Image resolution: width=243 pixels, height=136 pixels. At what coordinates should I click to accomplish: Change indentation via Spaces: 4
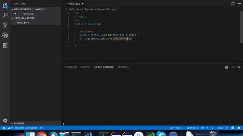pyautogui.click(x=192, y=128)
